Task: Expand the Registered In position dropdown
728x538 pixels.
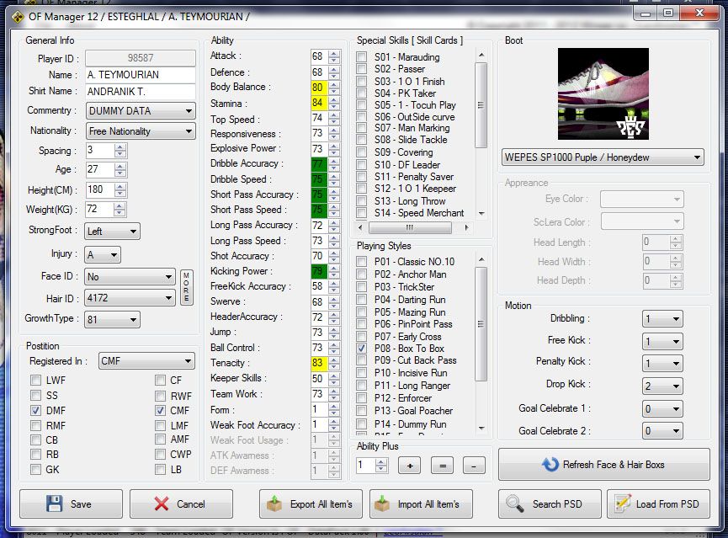Action: (146, 361)
